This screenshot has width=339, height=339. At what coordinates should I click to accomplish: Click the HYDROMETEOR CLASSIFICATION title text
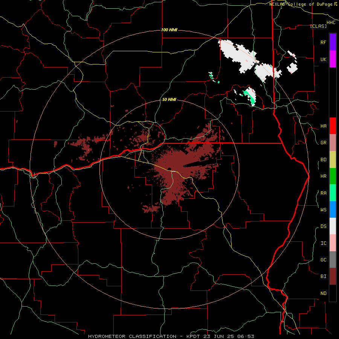coord(132,336)
